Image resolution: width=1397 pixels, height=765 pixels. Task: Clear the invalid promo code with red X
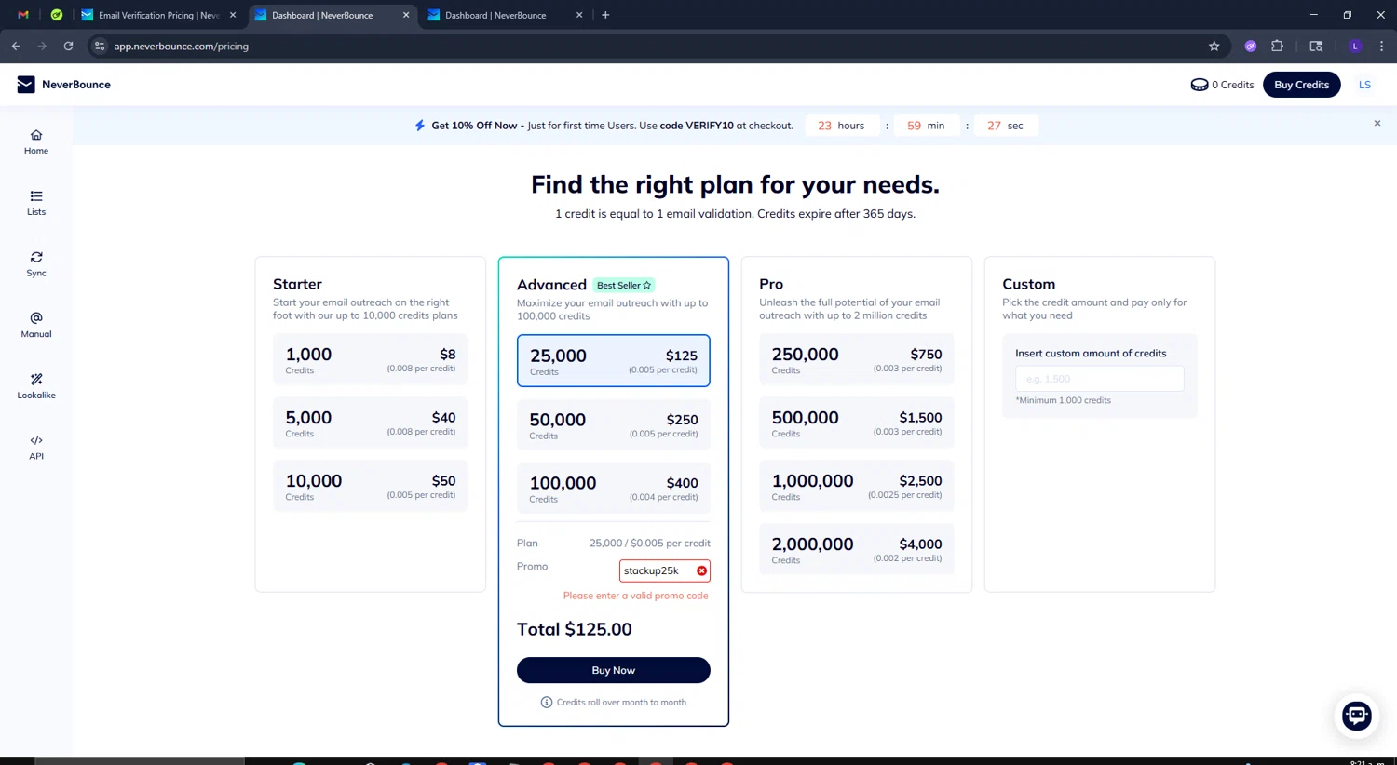(702, 570)
